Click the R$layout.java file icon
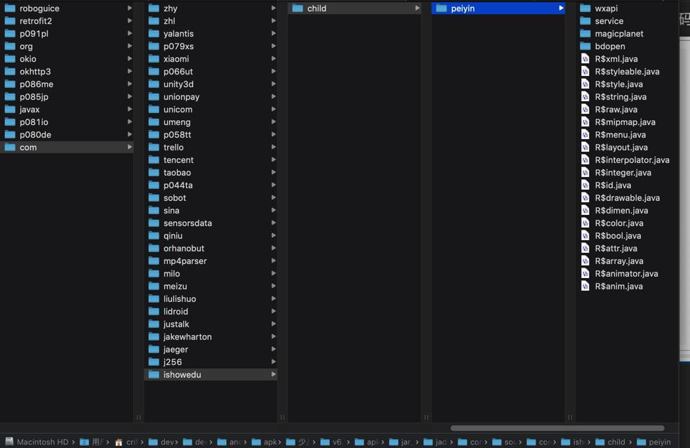Image resolution: width=690 pixels, height=448 pixels. (x=585, y=147)
